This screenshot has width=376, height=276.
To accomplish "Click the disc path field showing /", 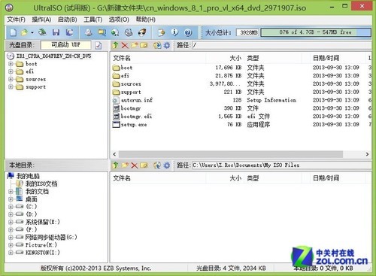I will [x=282, y=45].
